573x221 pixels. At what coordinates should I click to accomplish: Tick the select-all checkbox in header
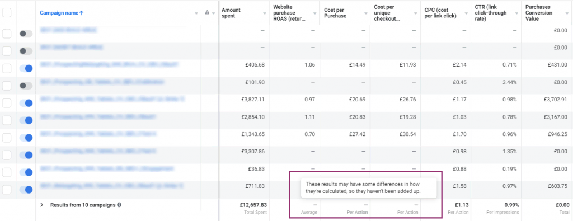(x=7, y=13)
